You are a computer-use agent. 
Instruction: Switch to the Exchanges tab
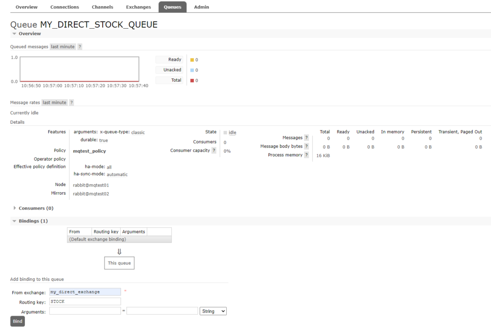pos(138,7)
